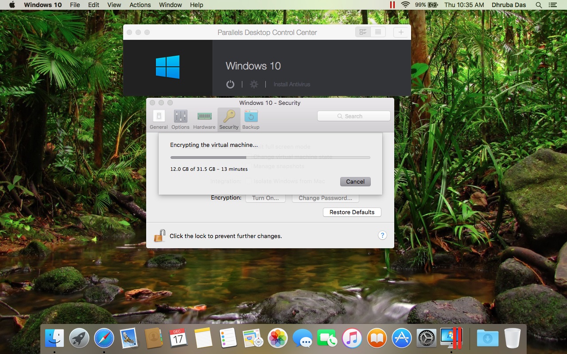Open the General settings pane
This screenshot has height=354, width=567.
pyautogui.click(x=159, y=119)
